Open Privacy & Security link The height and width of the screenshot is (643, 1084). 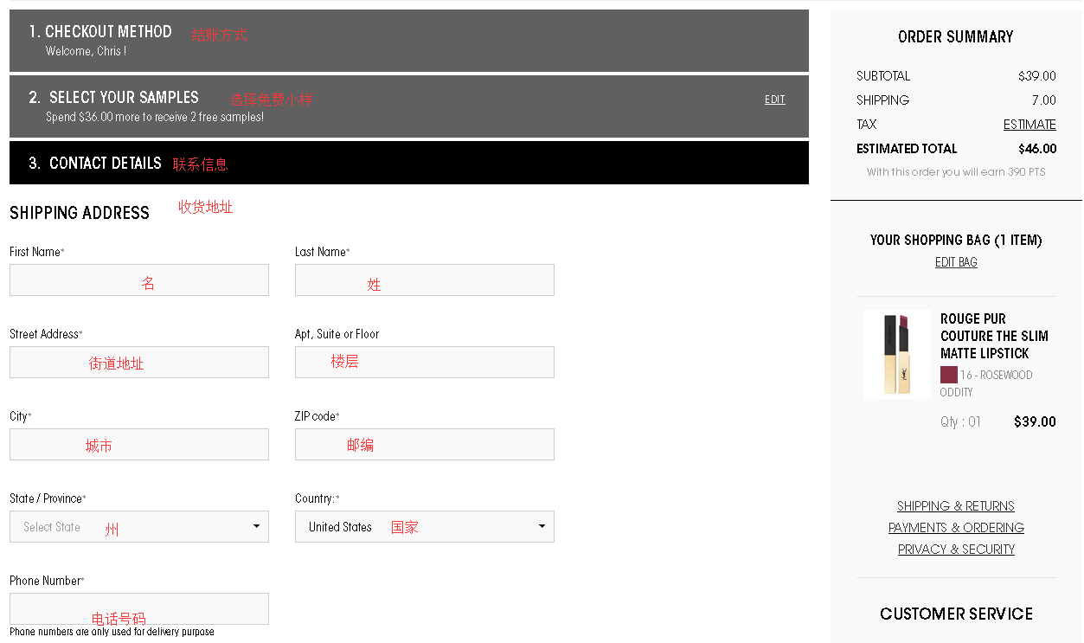(x=956, y=550)
